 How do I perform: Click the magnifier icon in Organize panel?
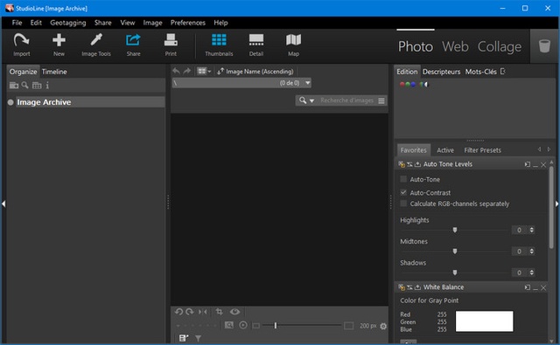[25, 86]
